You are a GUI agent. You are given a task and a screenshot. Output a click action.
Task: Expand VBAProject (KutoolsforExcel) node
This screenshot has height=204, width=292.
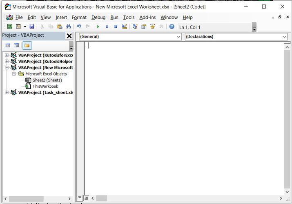click(7, 55)
